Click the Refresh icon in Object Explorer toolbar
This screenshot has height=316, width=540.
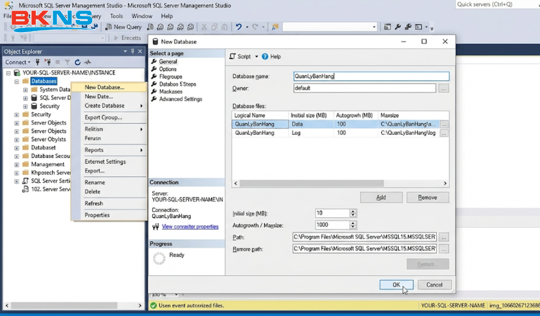tap(78, 62)
